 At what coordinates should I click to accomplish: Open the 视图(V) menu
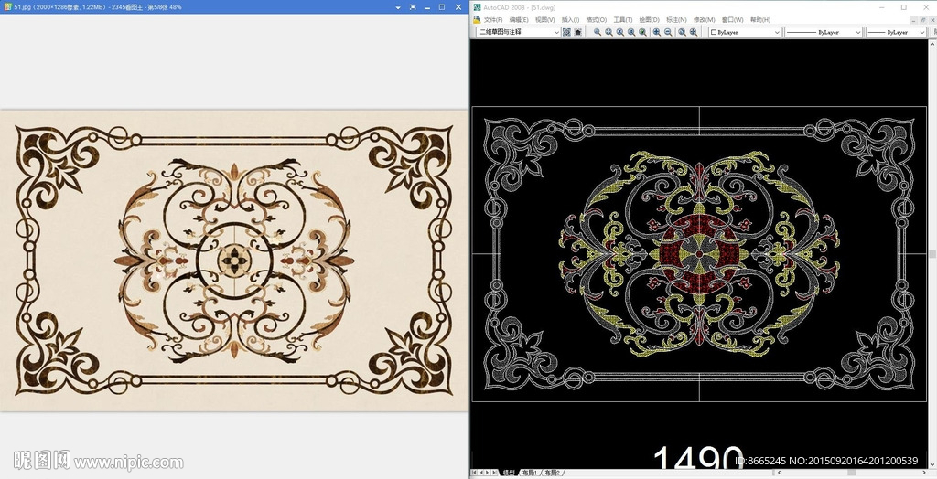click(545, 20)
